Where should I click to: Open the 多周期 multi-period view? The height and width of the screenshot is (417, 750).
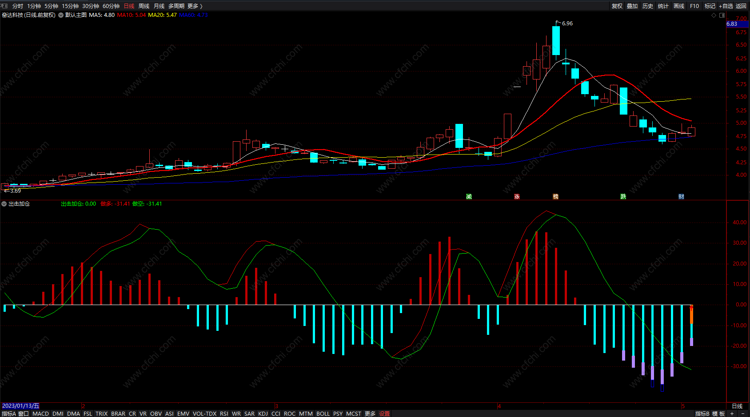coord(176,6)
